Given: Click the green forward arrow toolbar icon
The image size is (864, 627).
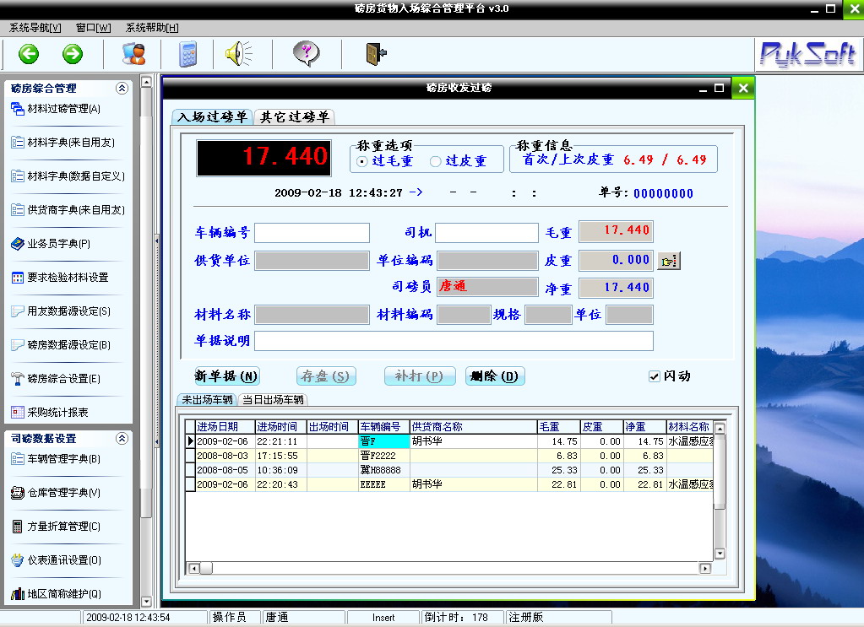Looking at the screenshot, I should pos(73,55).
